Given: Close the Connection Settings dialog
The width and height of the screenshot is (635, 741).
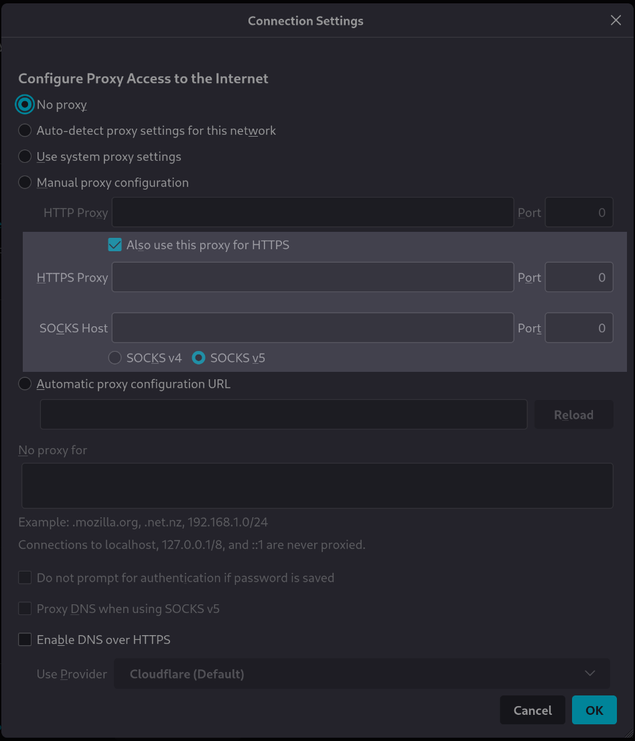Looking at the screenshot, I should click(615, 20).
